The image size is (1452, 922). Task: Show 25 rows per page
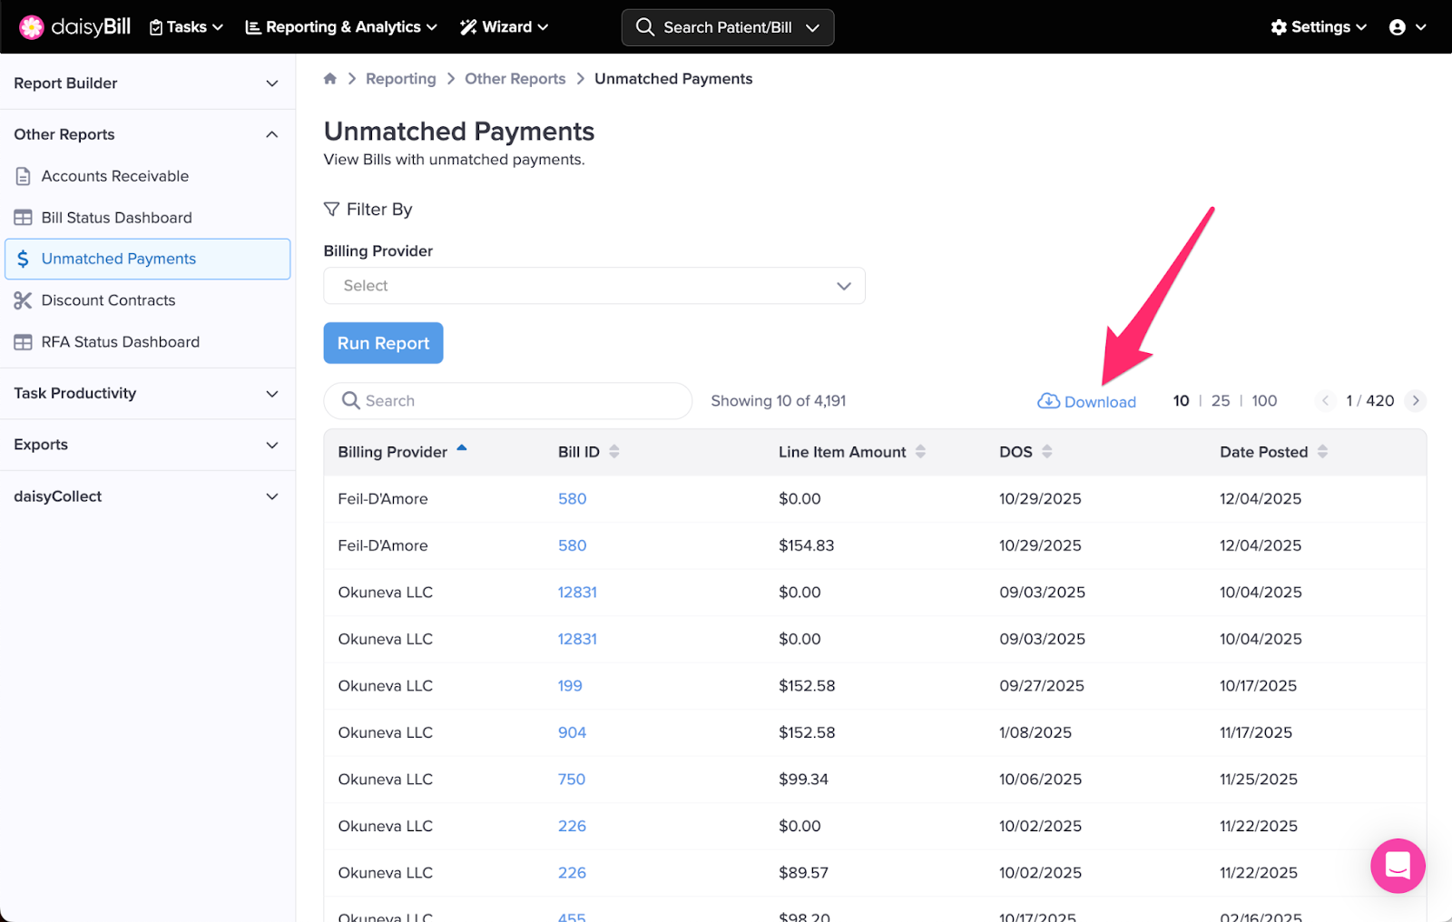click(x=1221, y=401)
